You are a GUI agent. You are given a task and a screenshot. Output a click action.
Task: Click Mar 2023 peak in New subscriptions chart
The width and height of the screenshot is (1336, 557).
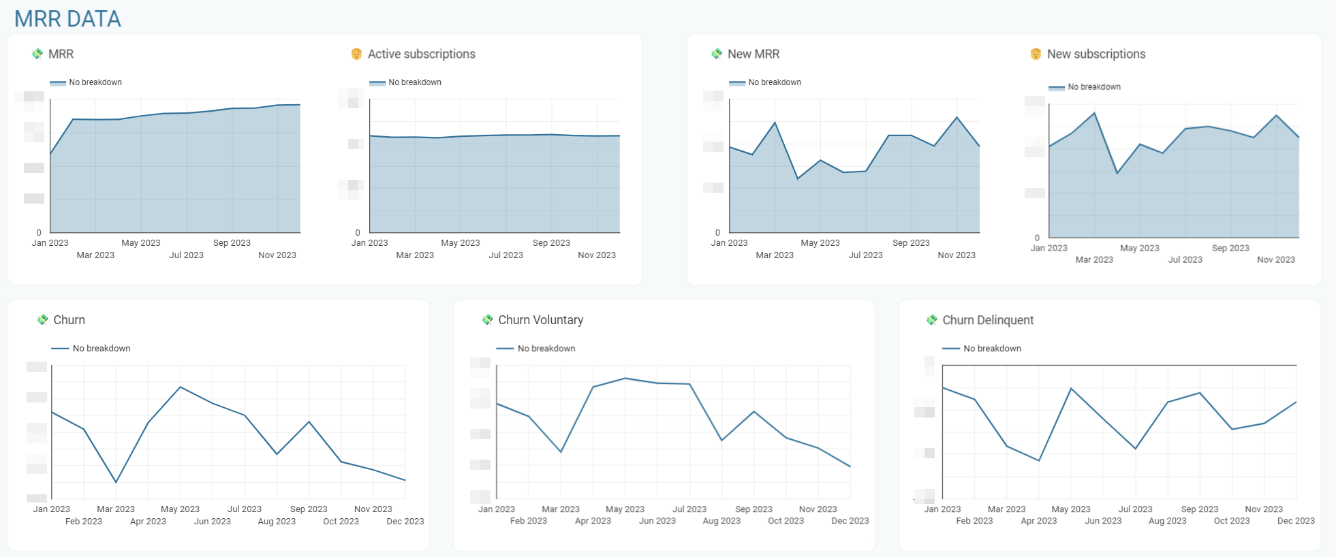[1094, 113]
